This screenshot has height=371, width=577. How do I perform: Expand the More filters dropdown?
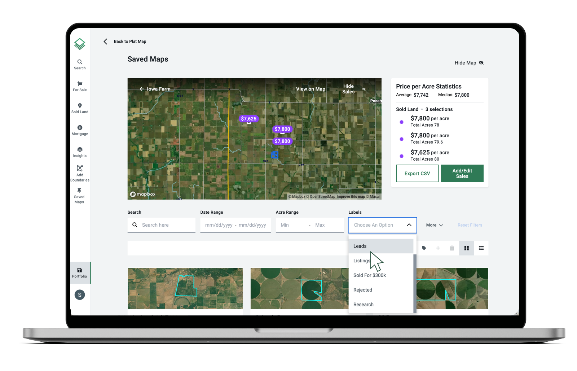pyautogui.click(x=435, y=225)
